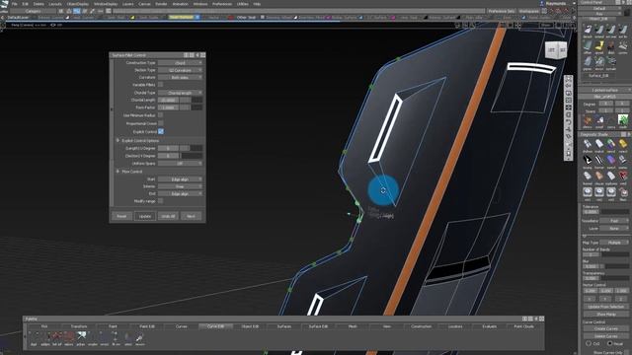This screenshot has height=355, width=632.
Task: Select the horizontal/vertical zebra stripe shade icon
Action: [x=599, y=161]
